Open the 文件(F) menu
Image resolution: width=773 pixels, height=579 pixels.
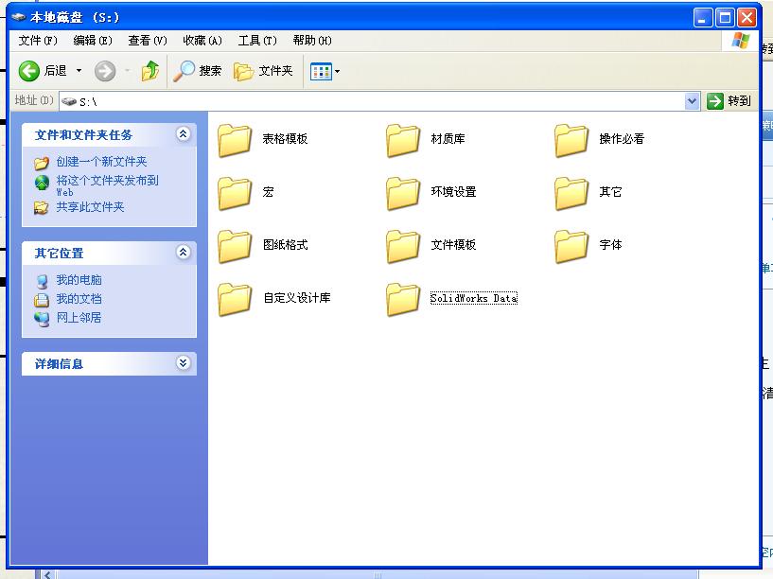tap(38, 41)
